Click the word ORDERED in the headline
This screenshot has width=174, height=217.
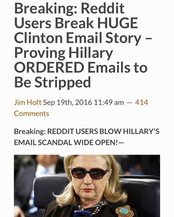[x=49, y=67]
